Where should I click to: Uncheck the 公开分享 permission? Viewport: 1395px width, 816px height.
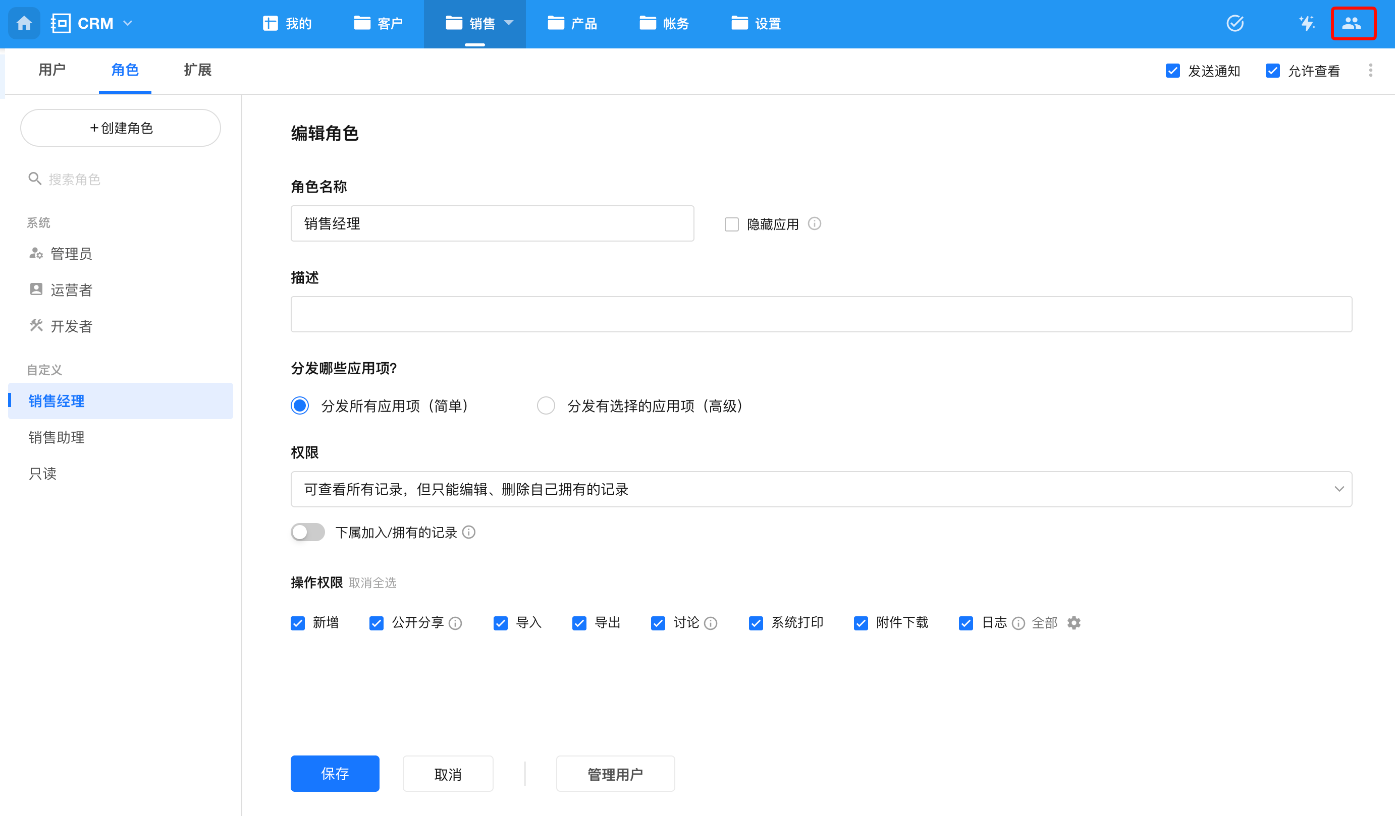pyautogui.click(x=377, y=623)
